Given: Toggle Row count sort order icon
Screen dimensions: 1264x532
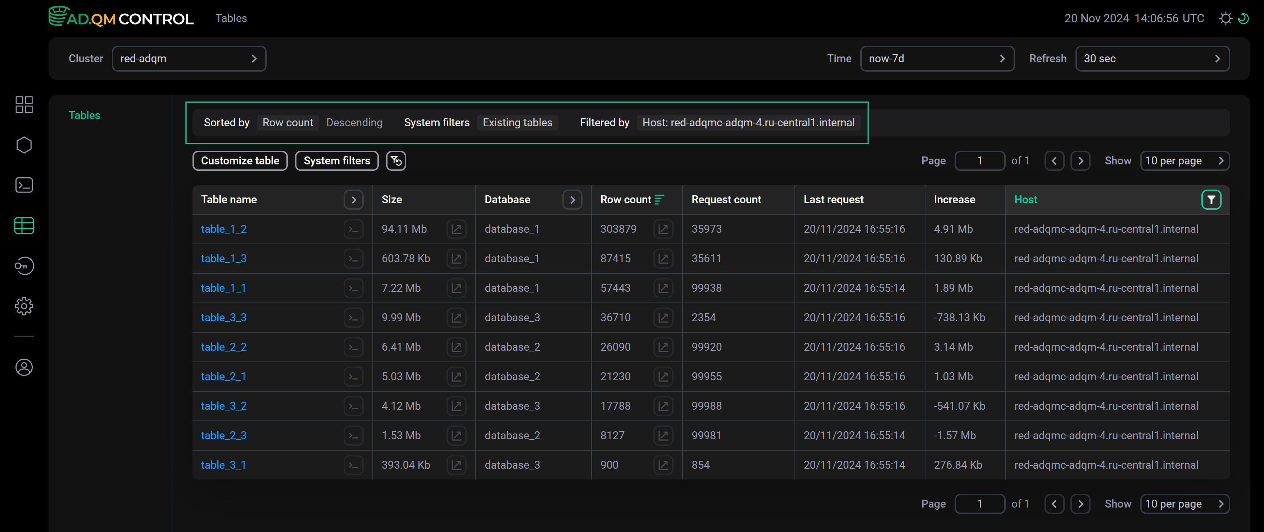Looking at the screenshot, I should (x=659, y=200).
